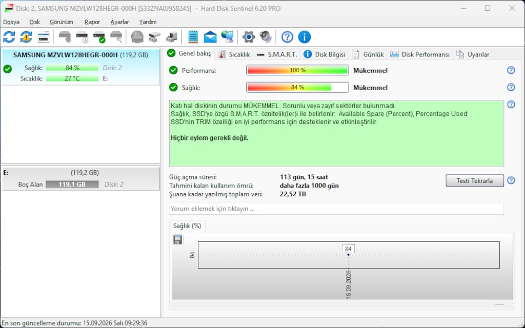Click the left panel Sağlık 84 % bar
525x328 pixels.
[72, 68]
